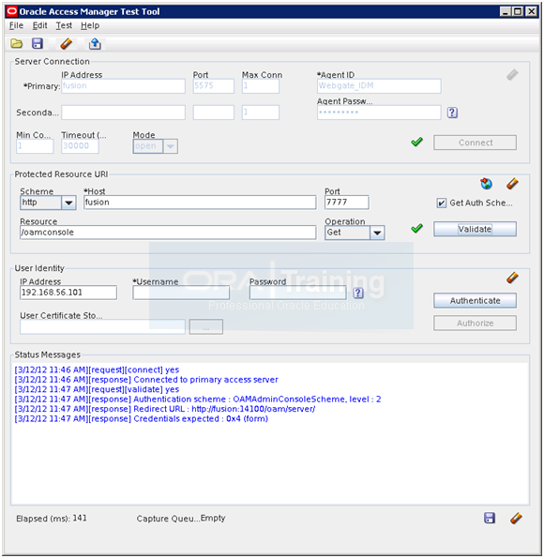This screenshot has height=558, width=544.
Task: Click the globe icon in Protected Resource URI
Action: tap(486, 184)
